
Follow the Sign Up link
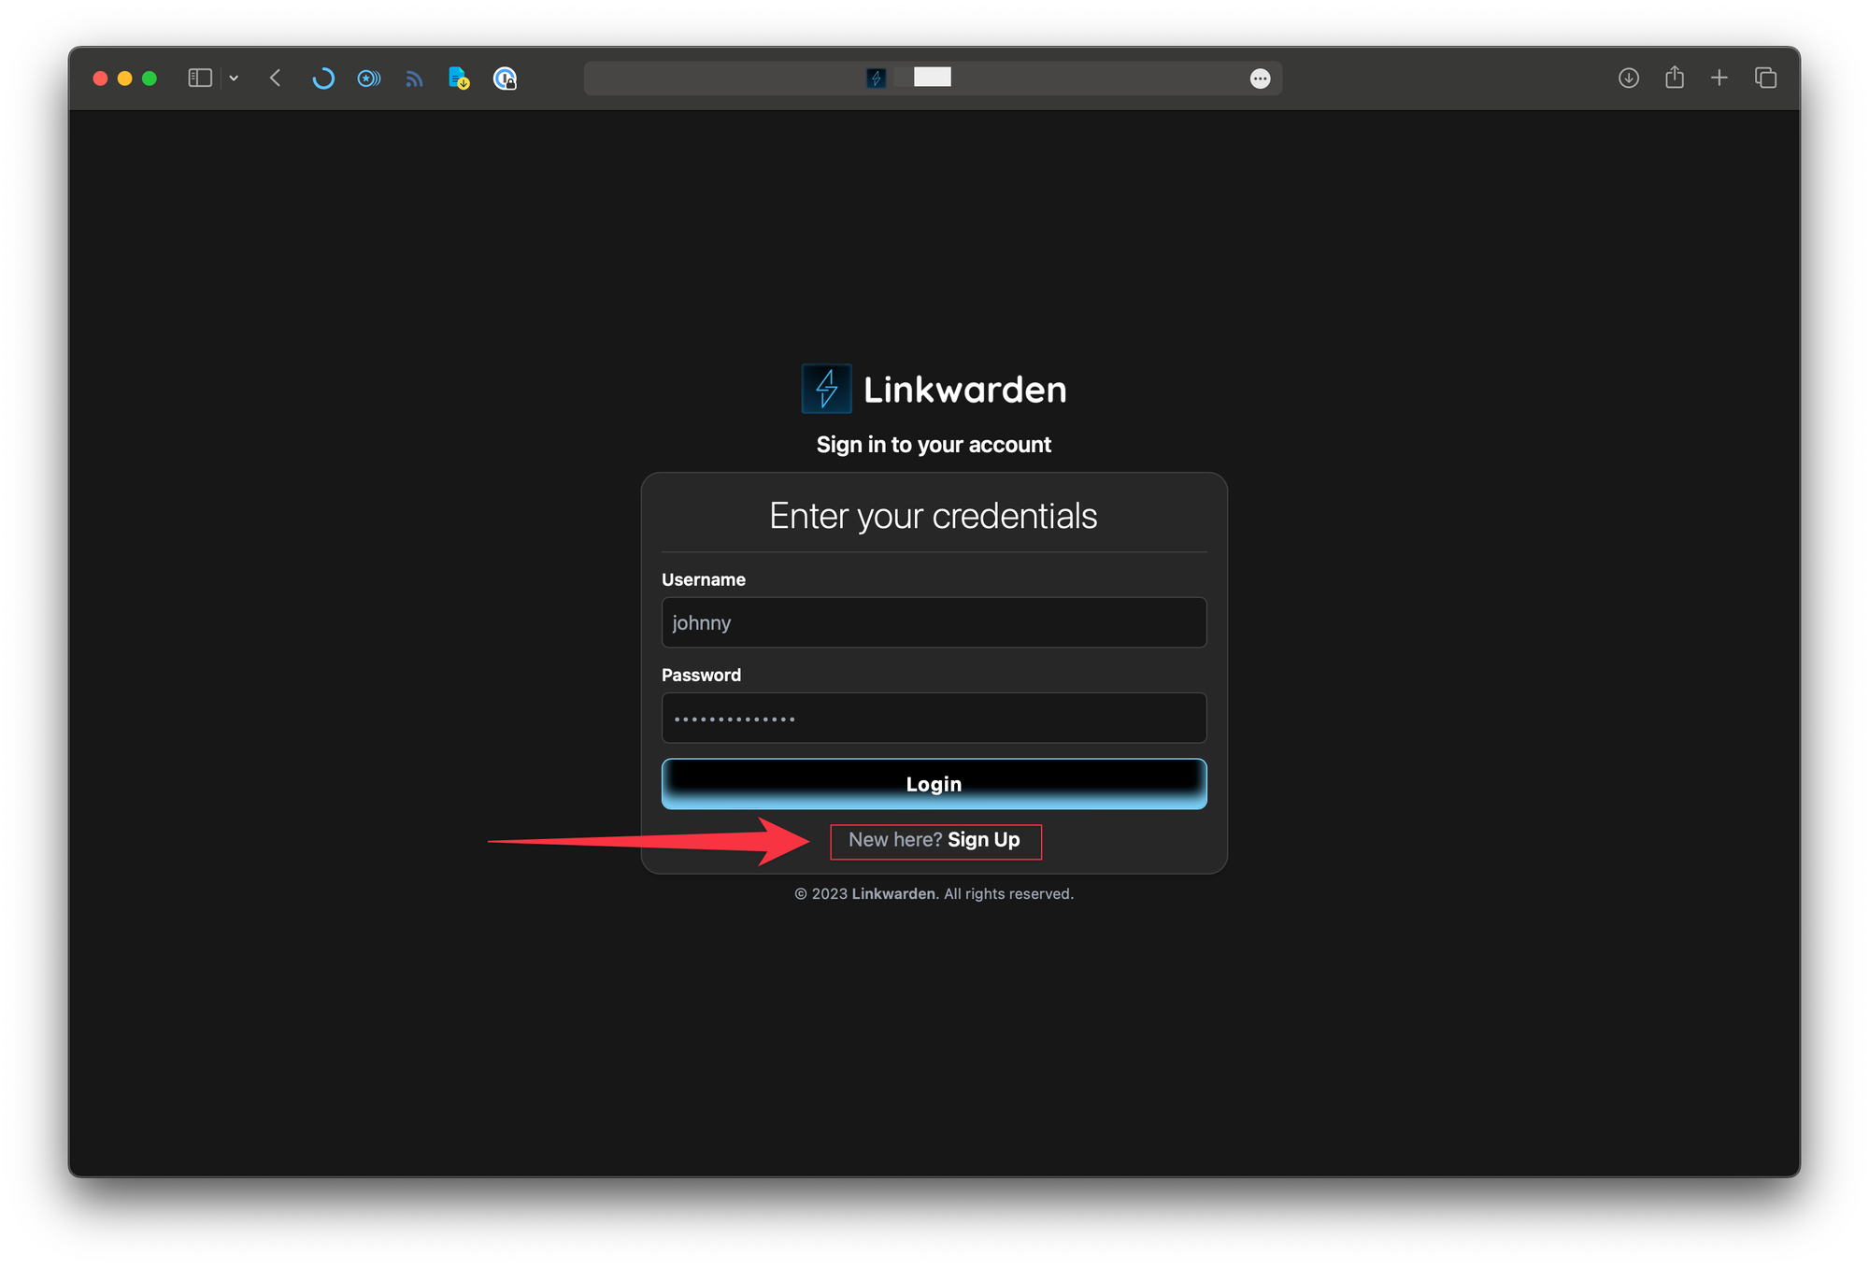[983, 840]
